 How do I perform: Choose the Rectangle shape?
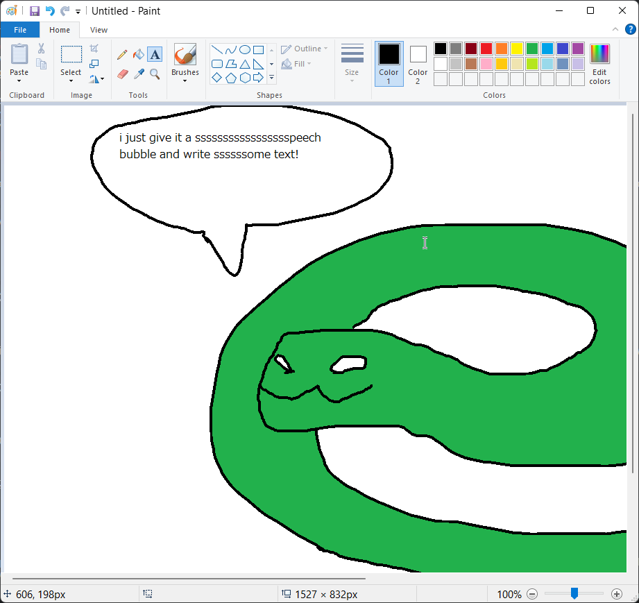258,50
